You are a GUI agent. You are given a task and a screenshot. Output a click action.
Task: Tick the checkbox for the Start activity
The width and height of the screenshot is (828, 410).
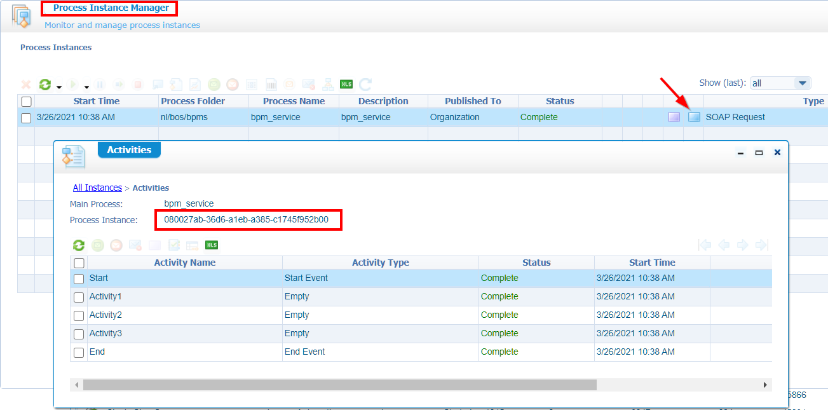(79, 278)
